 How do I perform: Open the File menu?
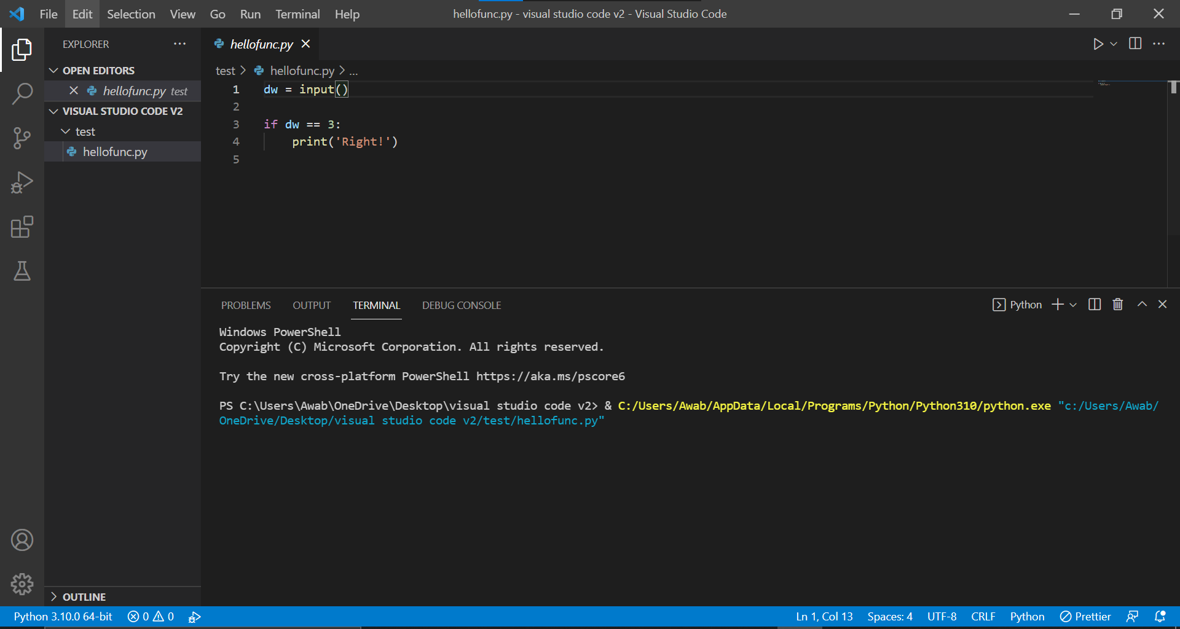click(49, 14)
